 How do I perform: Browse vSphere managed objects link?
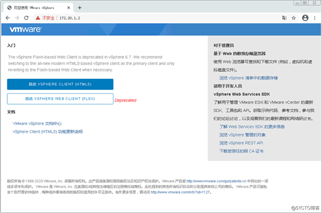click(242, 135)
